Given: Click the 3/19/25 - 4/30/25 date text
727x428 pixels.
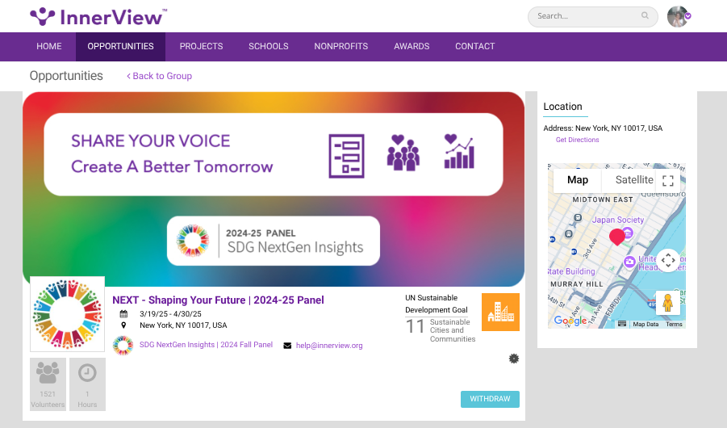Looking at the screenshot, I should tap(170, 314).
